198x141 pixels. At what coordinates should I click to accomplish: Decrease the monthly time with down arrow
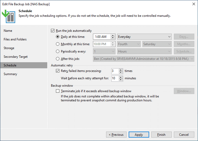[113, 45]
